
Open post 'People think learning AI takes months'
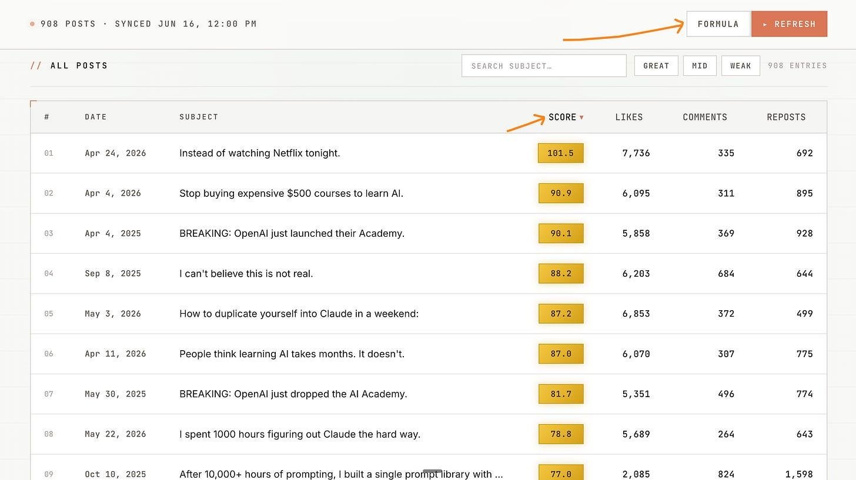292,354
